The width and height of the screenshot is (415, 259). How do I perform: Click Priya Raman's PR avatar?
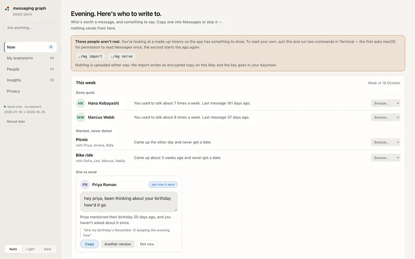tap(85, 185)
